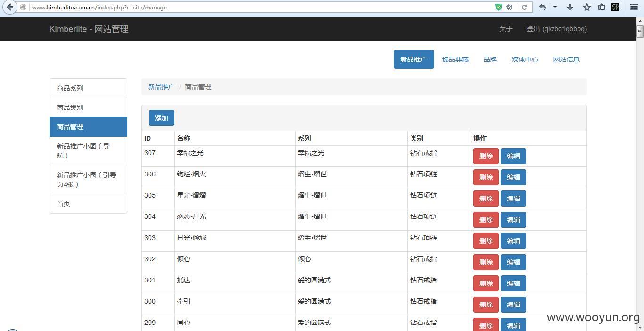
Task: Click the 新品推广 breadcrumb link
Action: [x=161, y=87]
